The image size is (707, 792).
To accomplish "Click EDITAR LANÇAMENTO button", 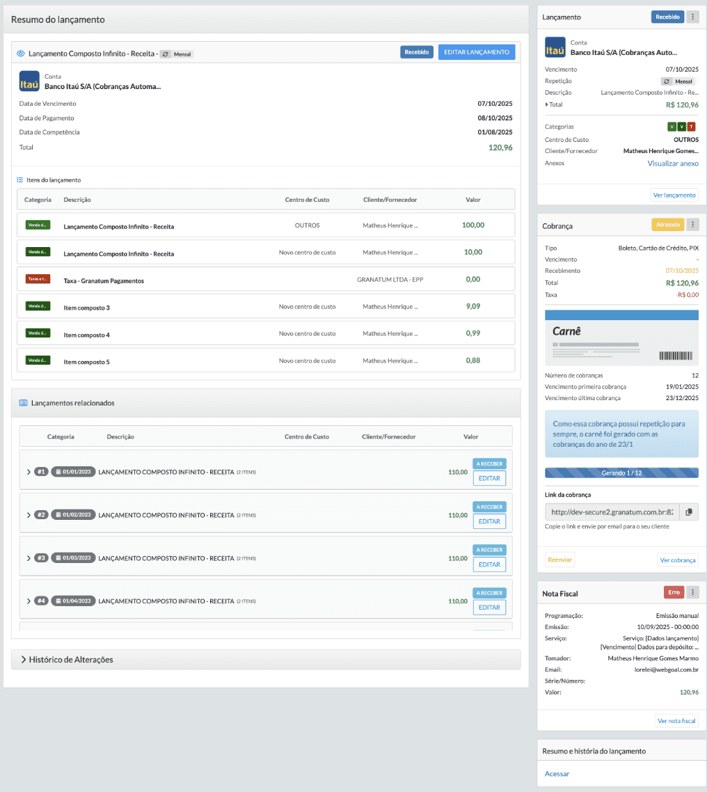I will tap(477, 52).
